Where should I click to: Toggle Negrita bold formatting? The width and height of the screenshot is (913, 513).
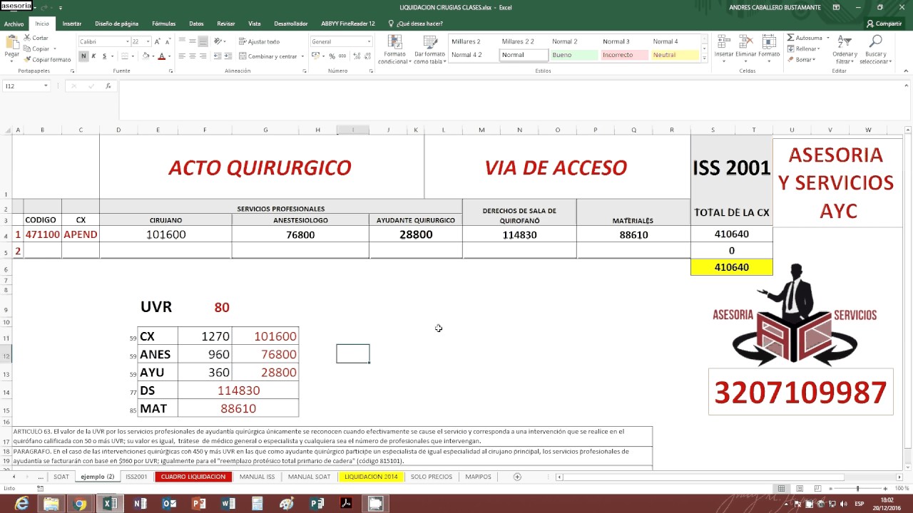click(83, 56)
